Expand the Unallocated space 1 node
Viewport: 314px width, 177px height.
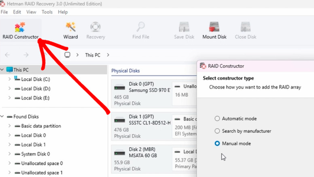click(9, 173)
